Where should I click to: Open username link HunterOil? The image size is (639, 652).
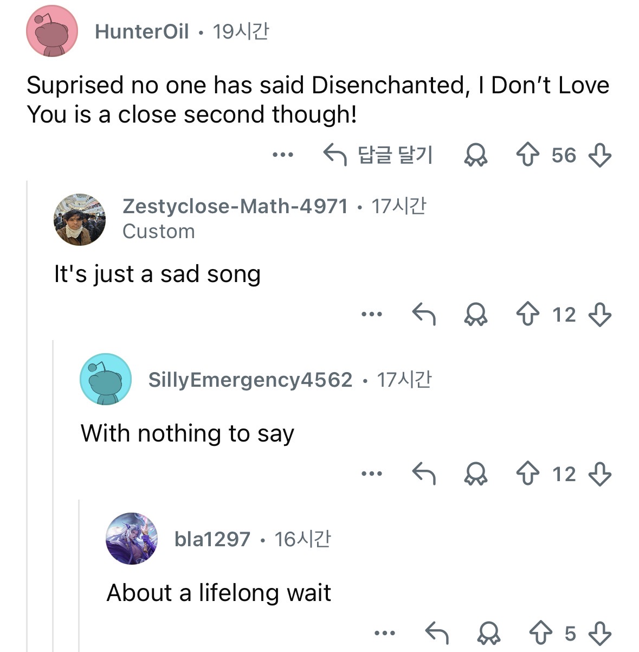point(141,32)
